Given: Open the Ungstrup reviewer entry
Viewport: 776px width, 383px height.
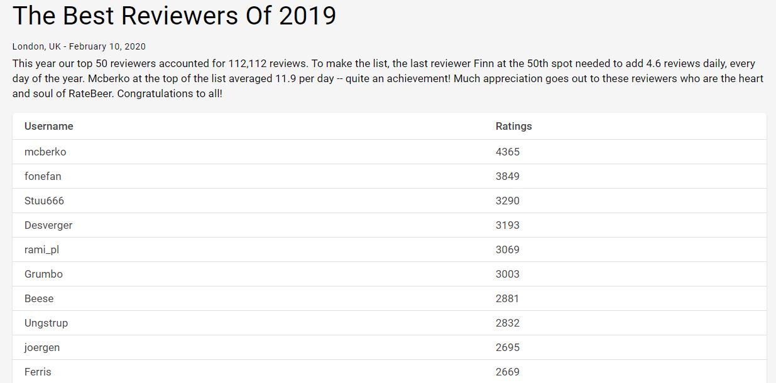Looking at the screenshot, I should click(x=46, y=323).
